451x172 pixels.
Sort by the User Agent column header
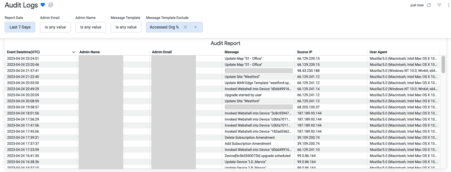[x=378, y=52]
